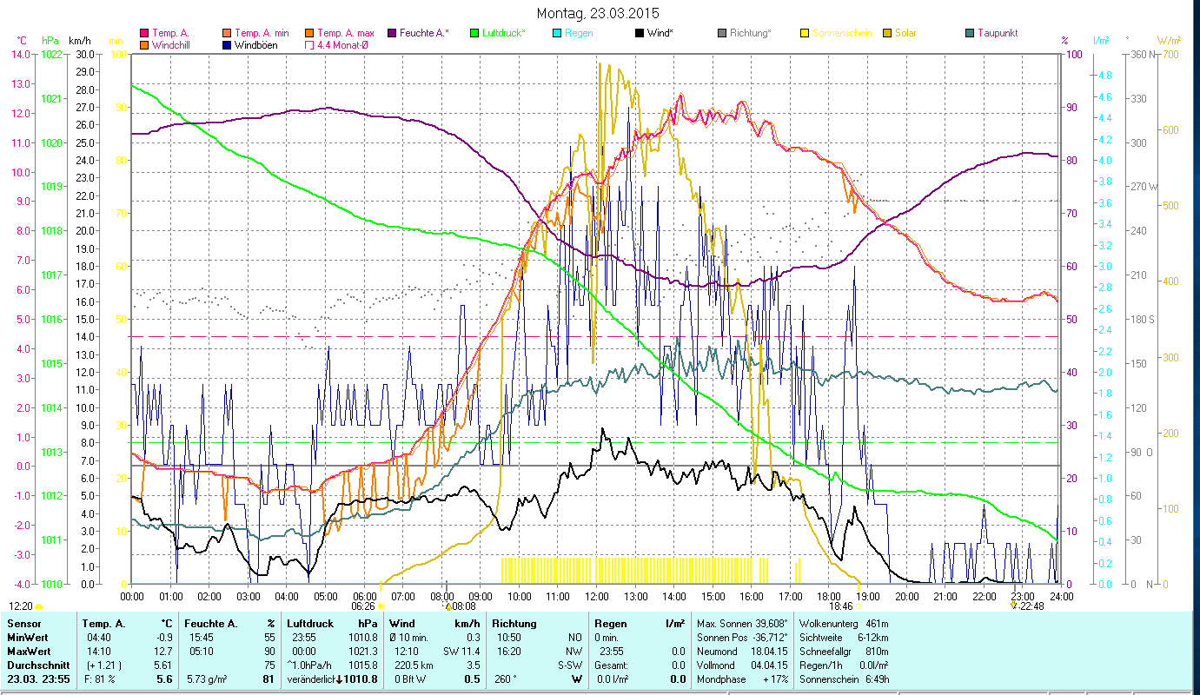Click the 12:00 time axis label
1200x695 pixels.
point(597,596)
